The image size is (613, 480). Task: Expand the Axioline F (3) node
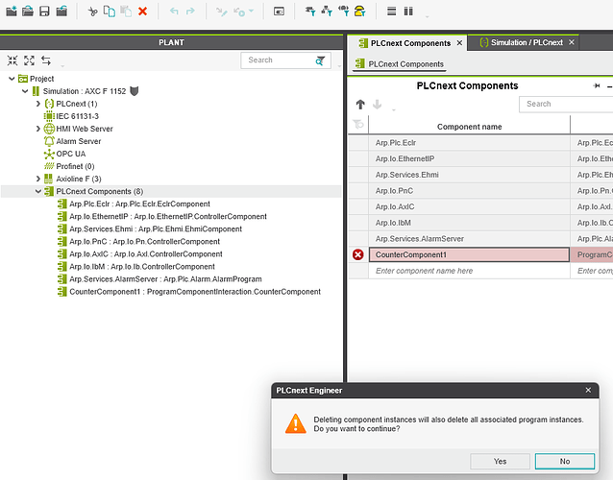[38, 179]
